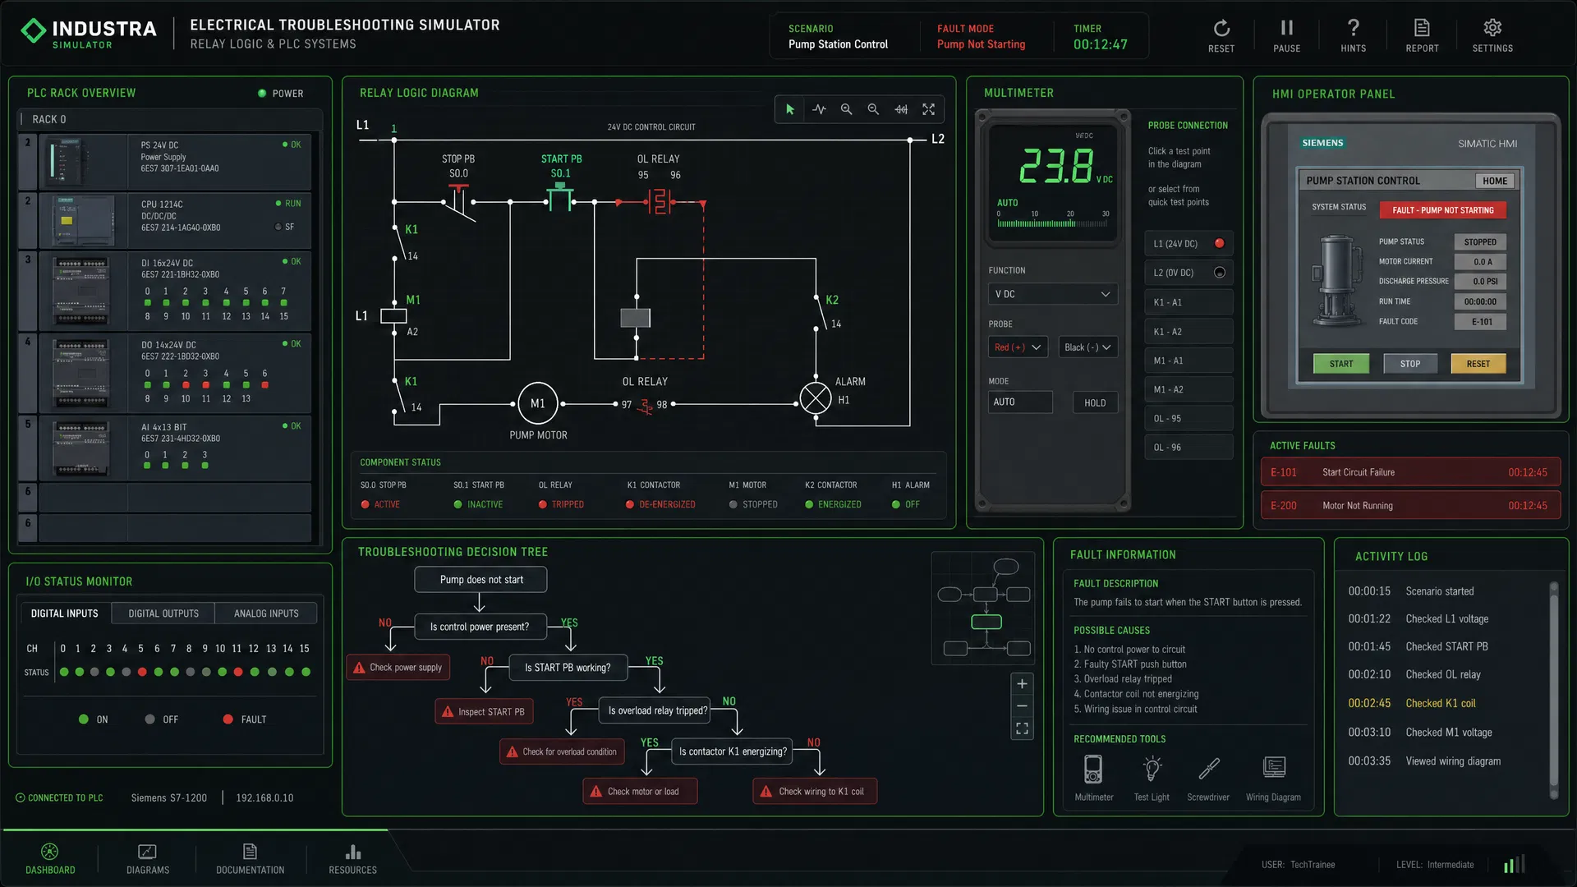
Task: Click the component symbol tool in diagram toolbar
Action: [x=901, y=109]
